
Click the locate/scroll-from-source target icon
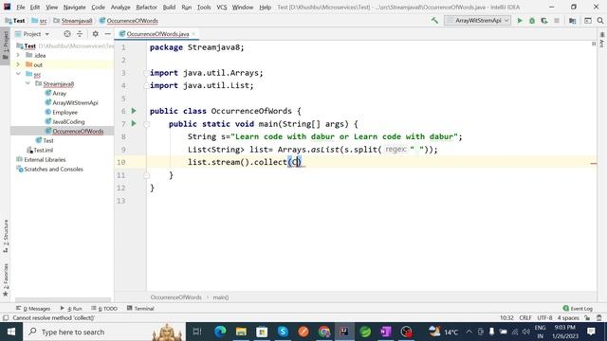tap(67, 34)
